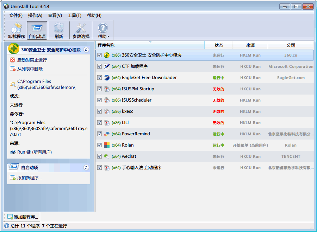Click the ISUSScheduler row icon
The image size is (317, 232).
(107, 100)
